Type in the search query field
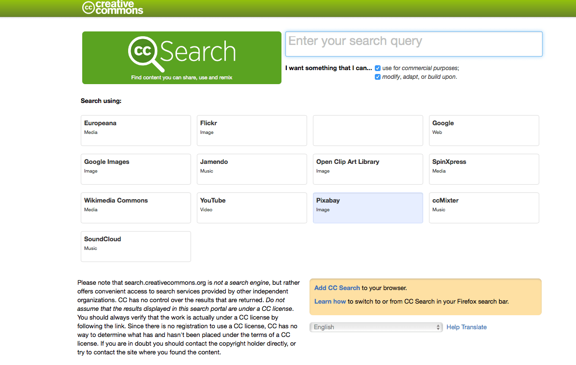The height and width of the screenshot is (365, 576). pyautogui.click(x=414, y=44)
